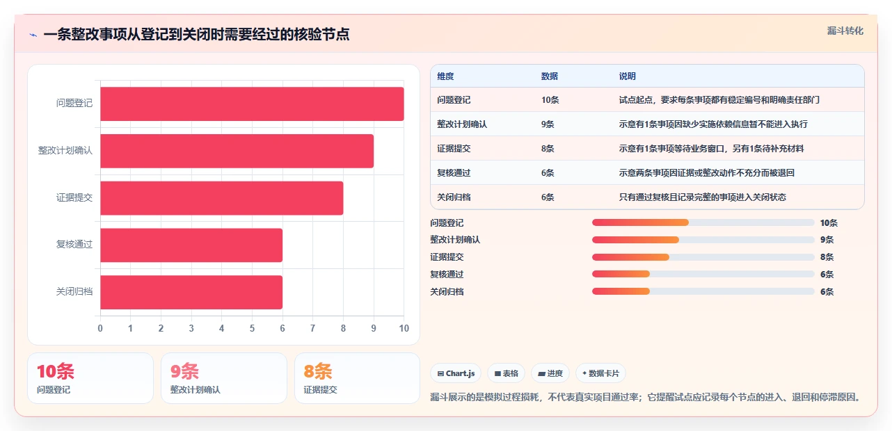Select the 复核通过 cell in the table
The width and height of the screenshot is (892, 431).
click(x=454, y=173)
